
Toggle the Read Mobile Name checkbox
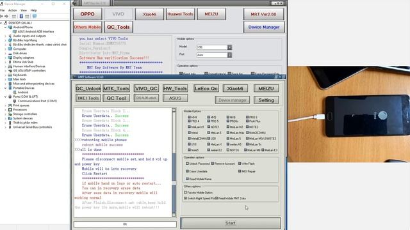187,179
